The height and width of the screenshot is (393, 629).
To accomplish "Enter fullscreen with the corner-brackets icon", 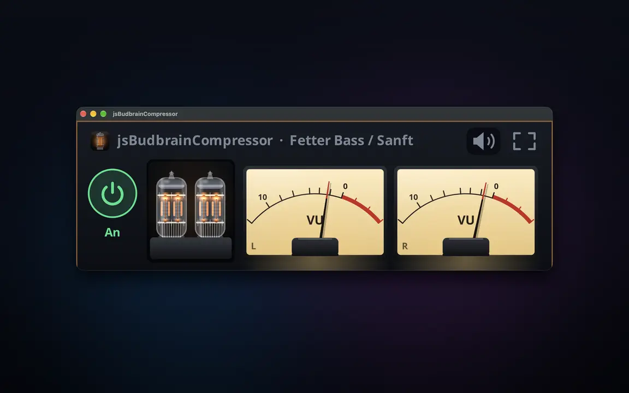I will click(x=524, y=141).
